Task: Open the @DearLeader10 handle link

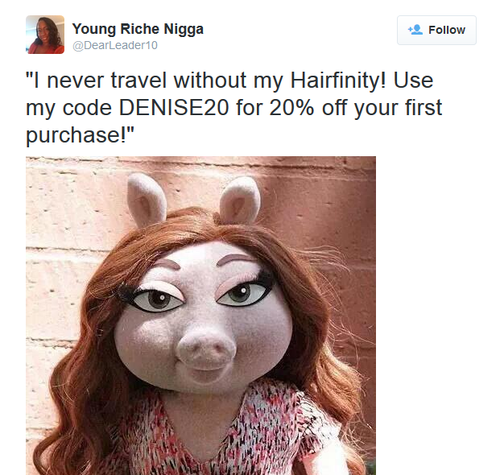Action: (115, 45)
